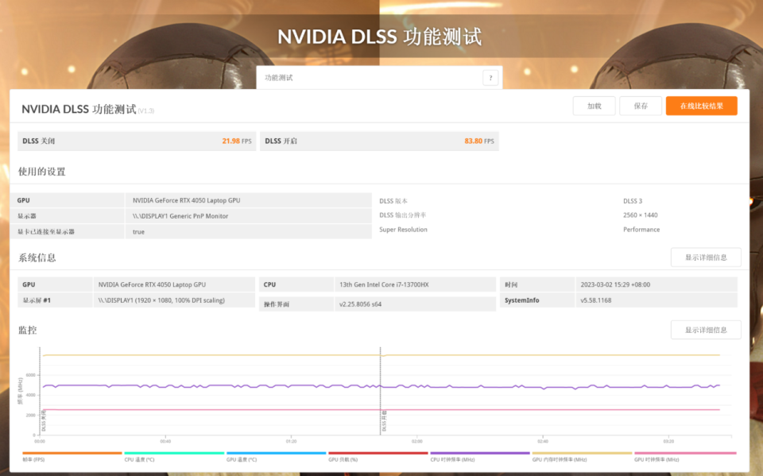Screen dimensions: 763x476
Task: Open the question mark help button
Action: (x=490, y=78)
